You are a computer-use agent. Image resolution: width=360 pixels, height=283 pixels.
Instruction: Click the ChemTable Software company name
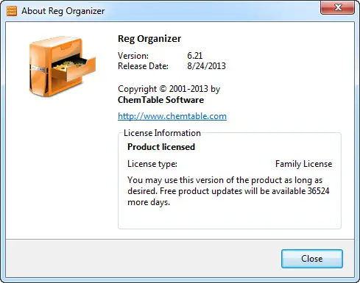(x=160, y=100)
